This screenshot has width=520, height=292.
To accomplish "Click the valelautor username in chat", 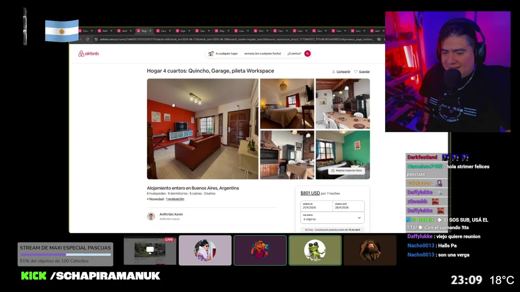I will click(419, 183).
